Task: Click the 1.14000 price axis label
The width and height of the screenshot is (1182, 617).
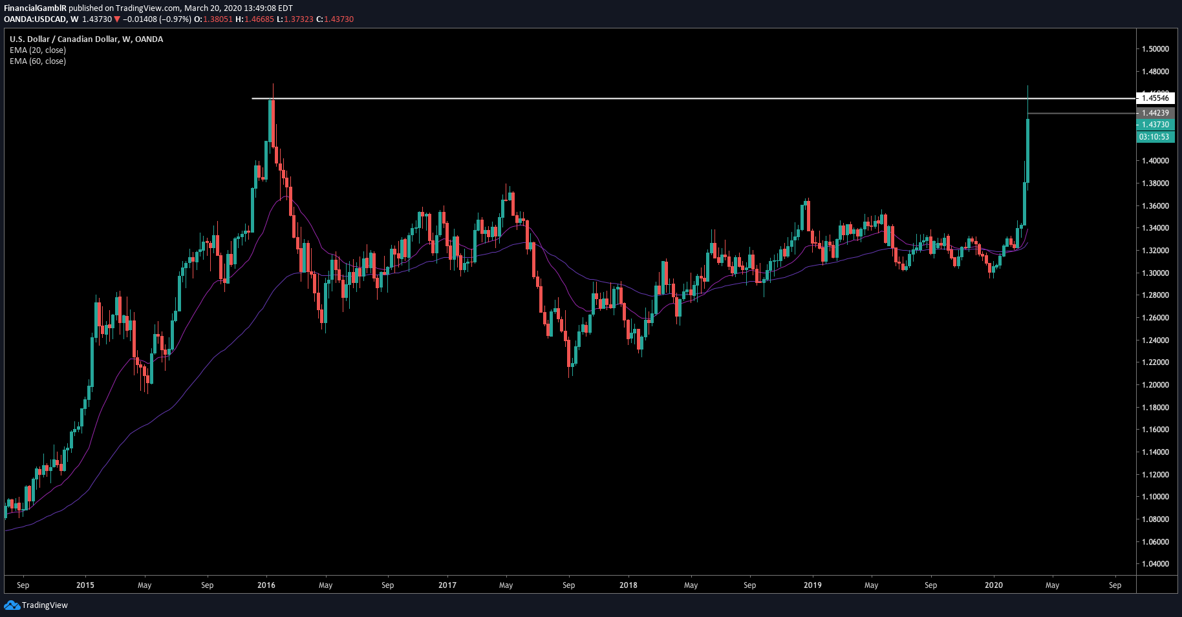Action: (x=1155, y=452)
